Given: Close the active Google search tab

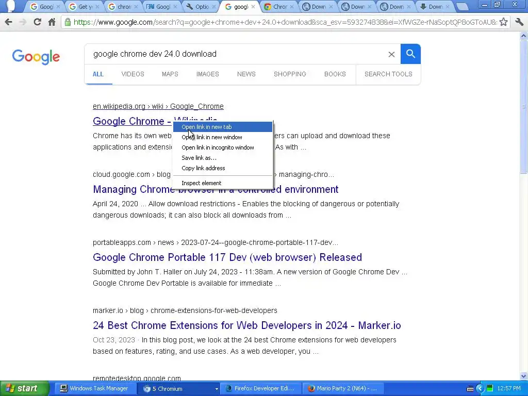Looking at the screenshot, I should pyautogui.click(x=253, y=7).
